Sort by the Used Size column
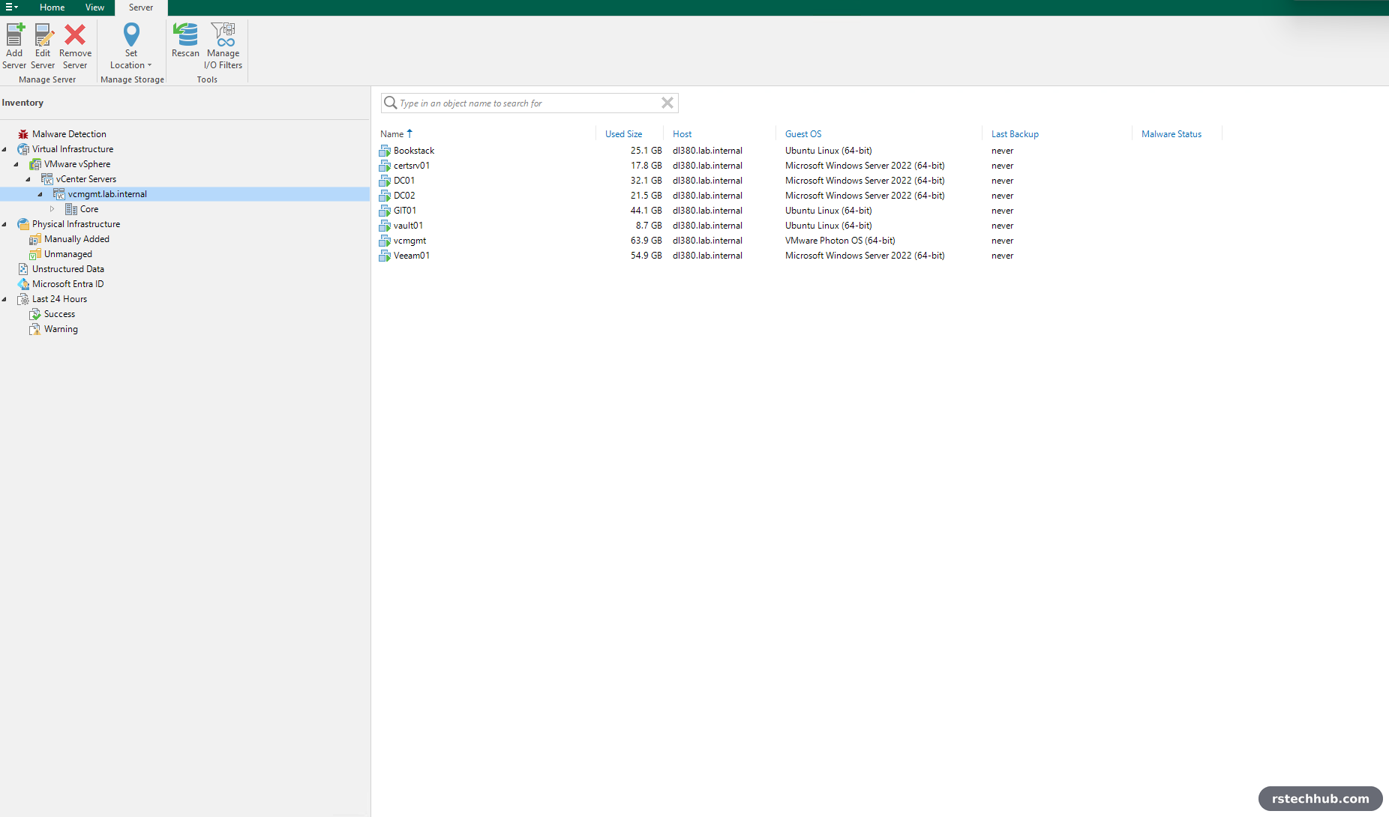This screenshot has width=1389, height=817. (x=623, y=134)
